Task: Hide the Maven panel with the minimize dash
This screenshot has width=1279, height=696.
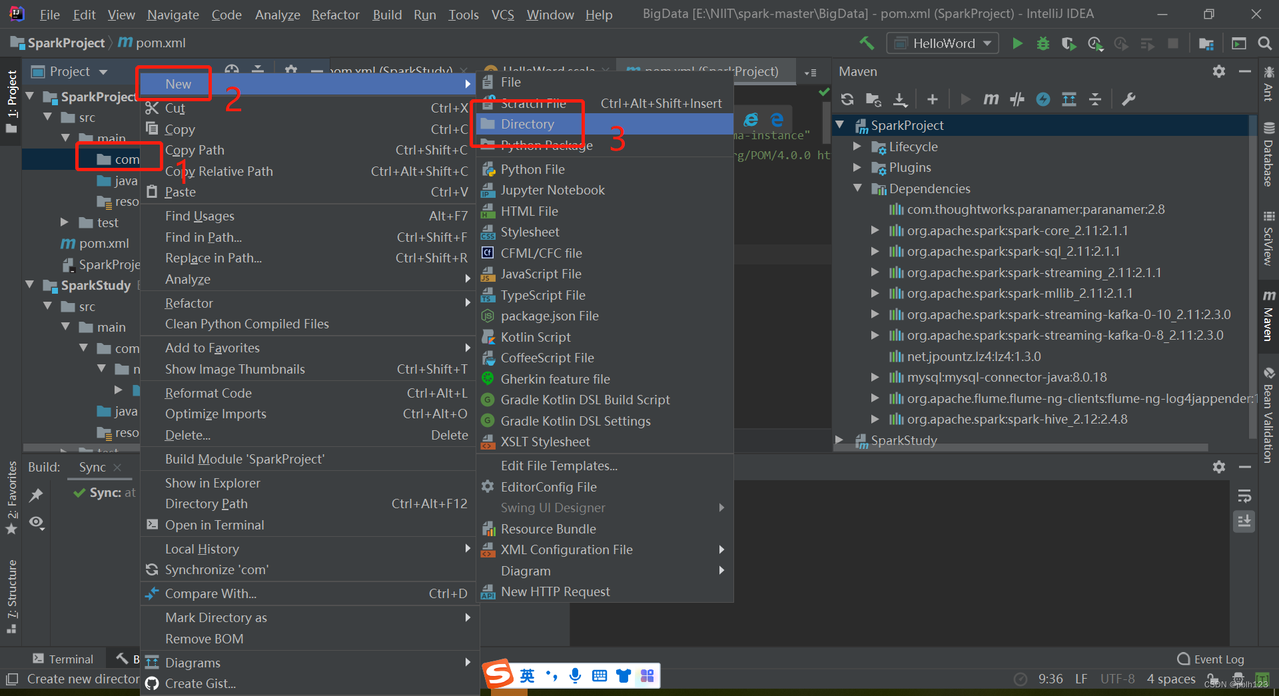Action: point(1244,71)
